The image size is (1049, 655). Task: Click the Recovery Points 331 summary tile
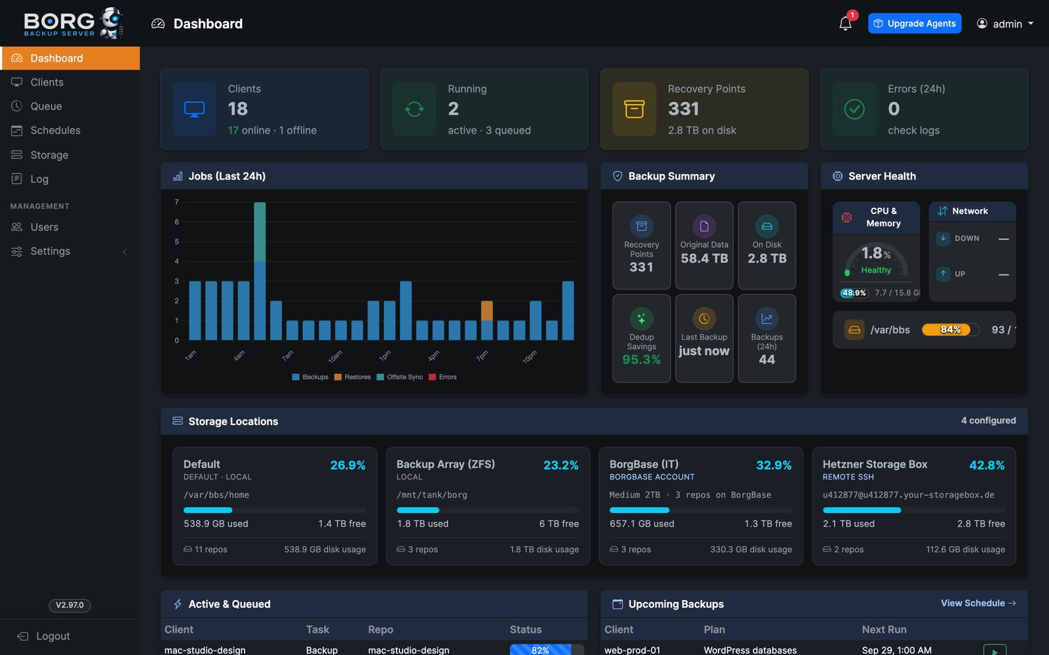coord(641,246)
